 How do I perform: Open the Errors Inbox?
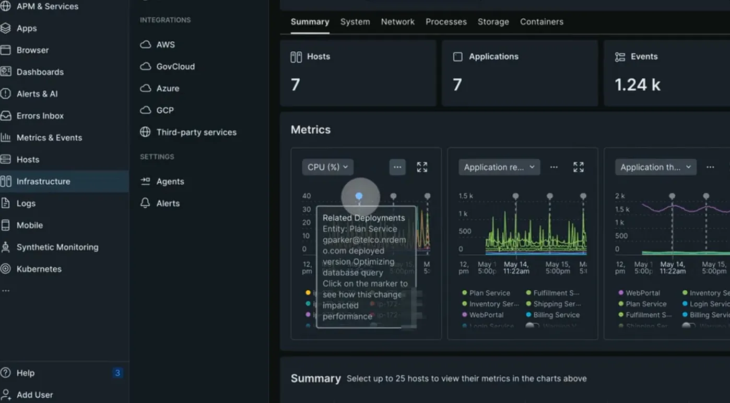coord(40,116)
